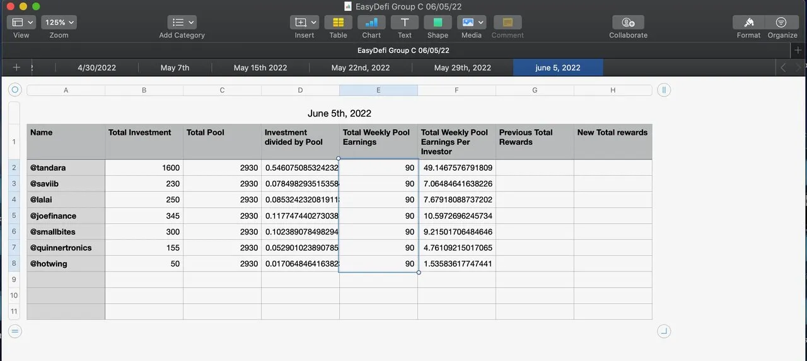Image resolution: width=807 pixels, height=361 pixels.
Task: Open the View menu button
Action: point(21,22)
